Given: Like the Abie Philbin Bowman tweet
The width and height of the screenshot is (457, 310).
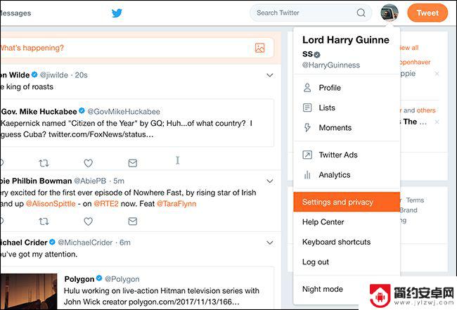Looking at the screenshot, I should coord(89,221).
